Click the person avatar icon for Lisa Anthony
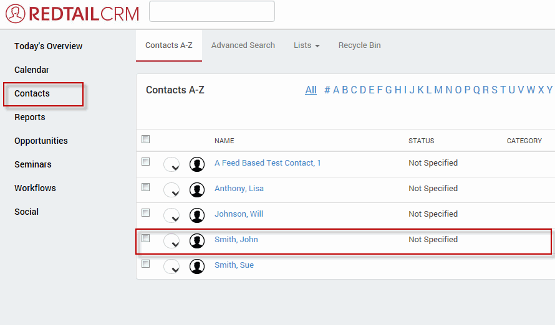 pyautogui.click(x=197, y=190)
